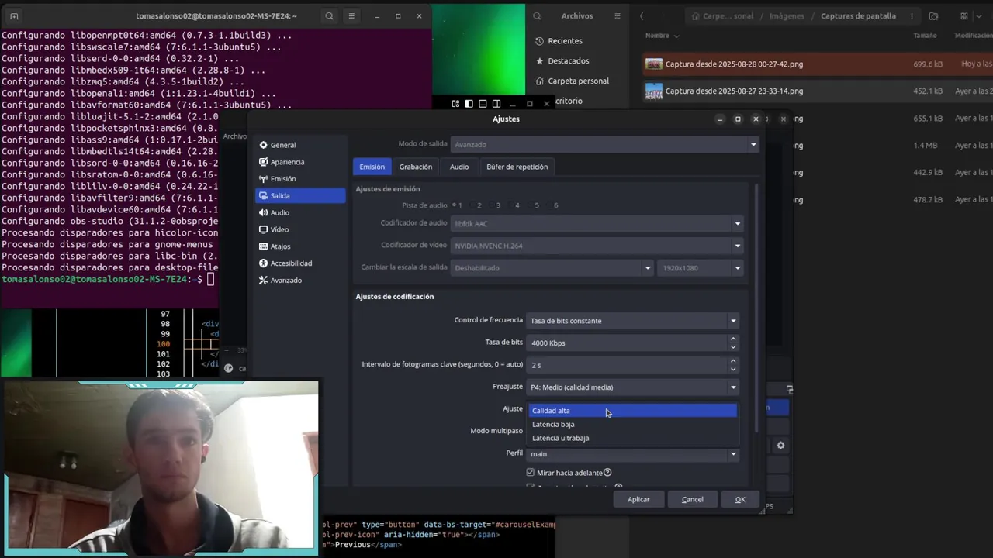Confirm settings with the OK button

point(740,500)
